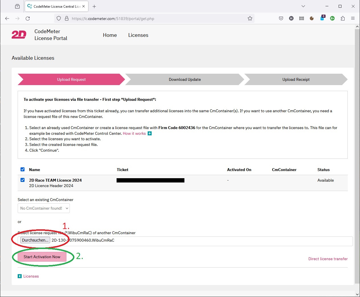Open the Licenses menu in the header

point(138,35)
